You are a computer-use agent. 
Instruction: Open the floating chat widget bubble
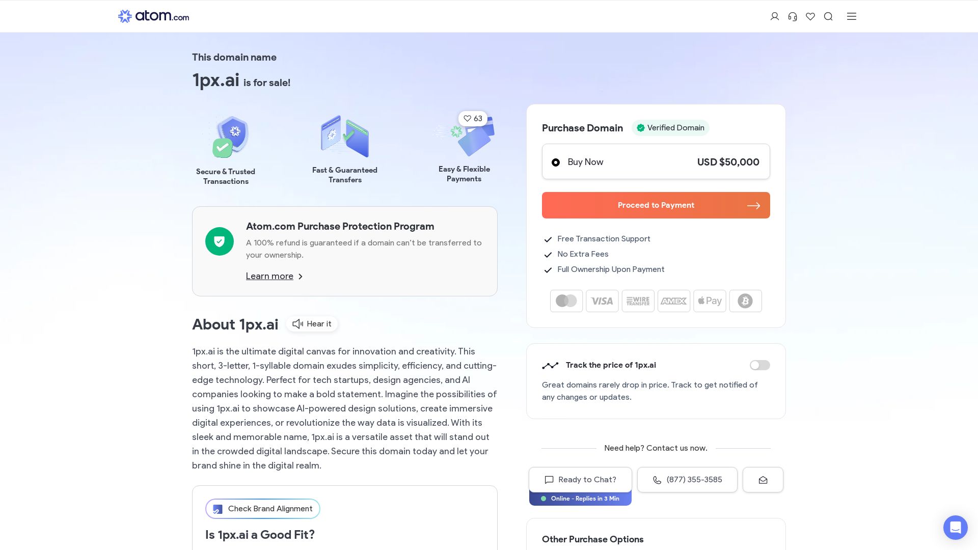click(955, 527)
